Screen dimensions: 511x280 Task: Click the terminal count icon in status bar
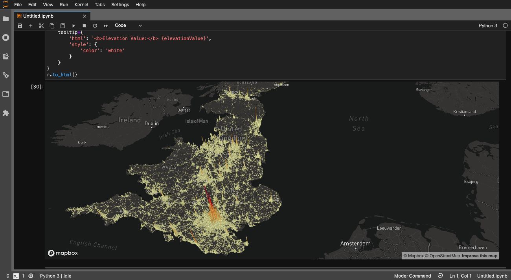pyautogui.click(x=16, y=276)
